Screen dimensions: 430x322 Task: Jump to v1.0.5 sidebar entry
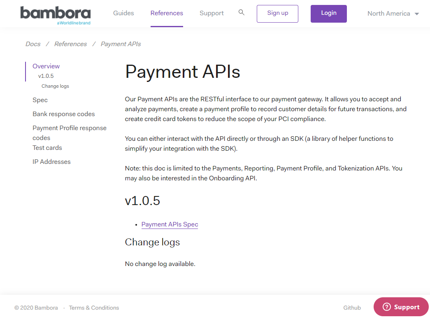click(x=46, y=76)
